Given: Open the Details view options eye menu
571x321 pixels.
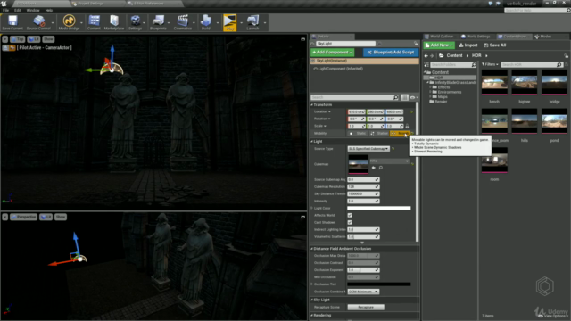Looking at the screenshot, I should [413, 97].
